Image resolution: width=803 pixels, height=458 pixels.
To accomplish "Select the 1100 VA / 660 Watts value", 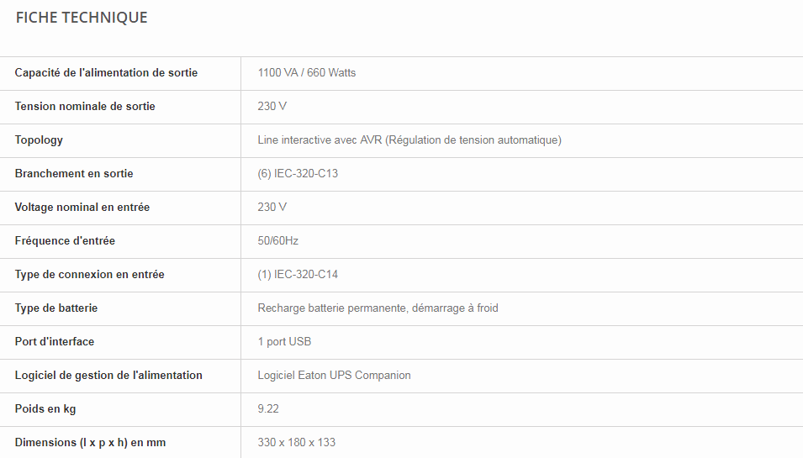I will 307,73.
